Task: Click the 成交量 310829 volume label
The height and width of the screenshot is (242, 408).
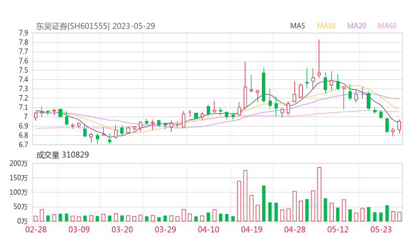Action: (62, 155)
